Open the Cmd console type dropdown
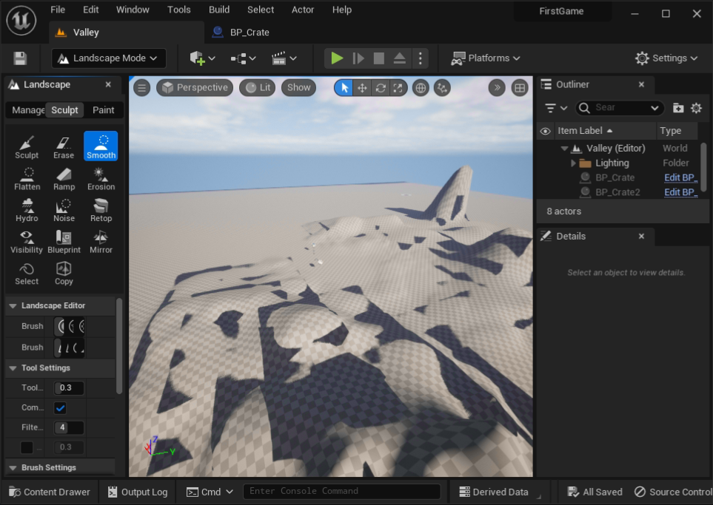Screen dimensions: 713x505 (x=210, y=492)
